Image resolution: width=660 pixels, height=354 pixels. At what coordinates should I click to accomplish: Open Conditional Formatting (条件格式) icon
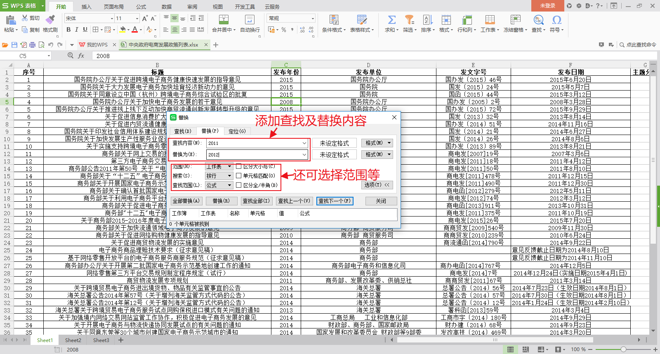coord(334,20)
